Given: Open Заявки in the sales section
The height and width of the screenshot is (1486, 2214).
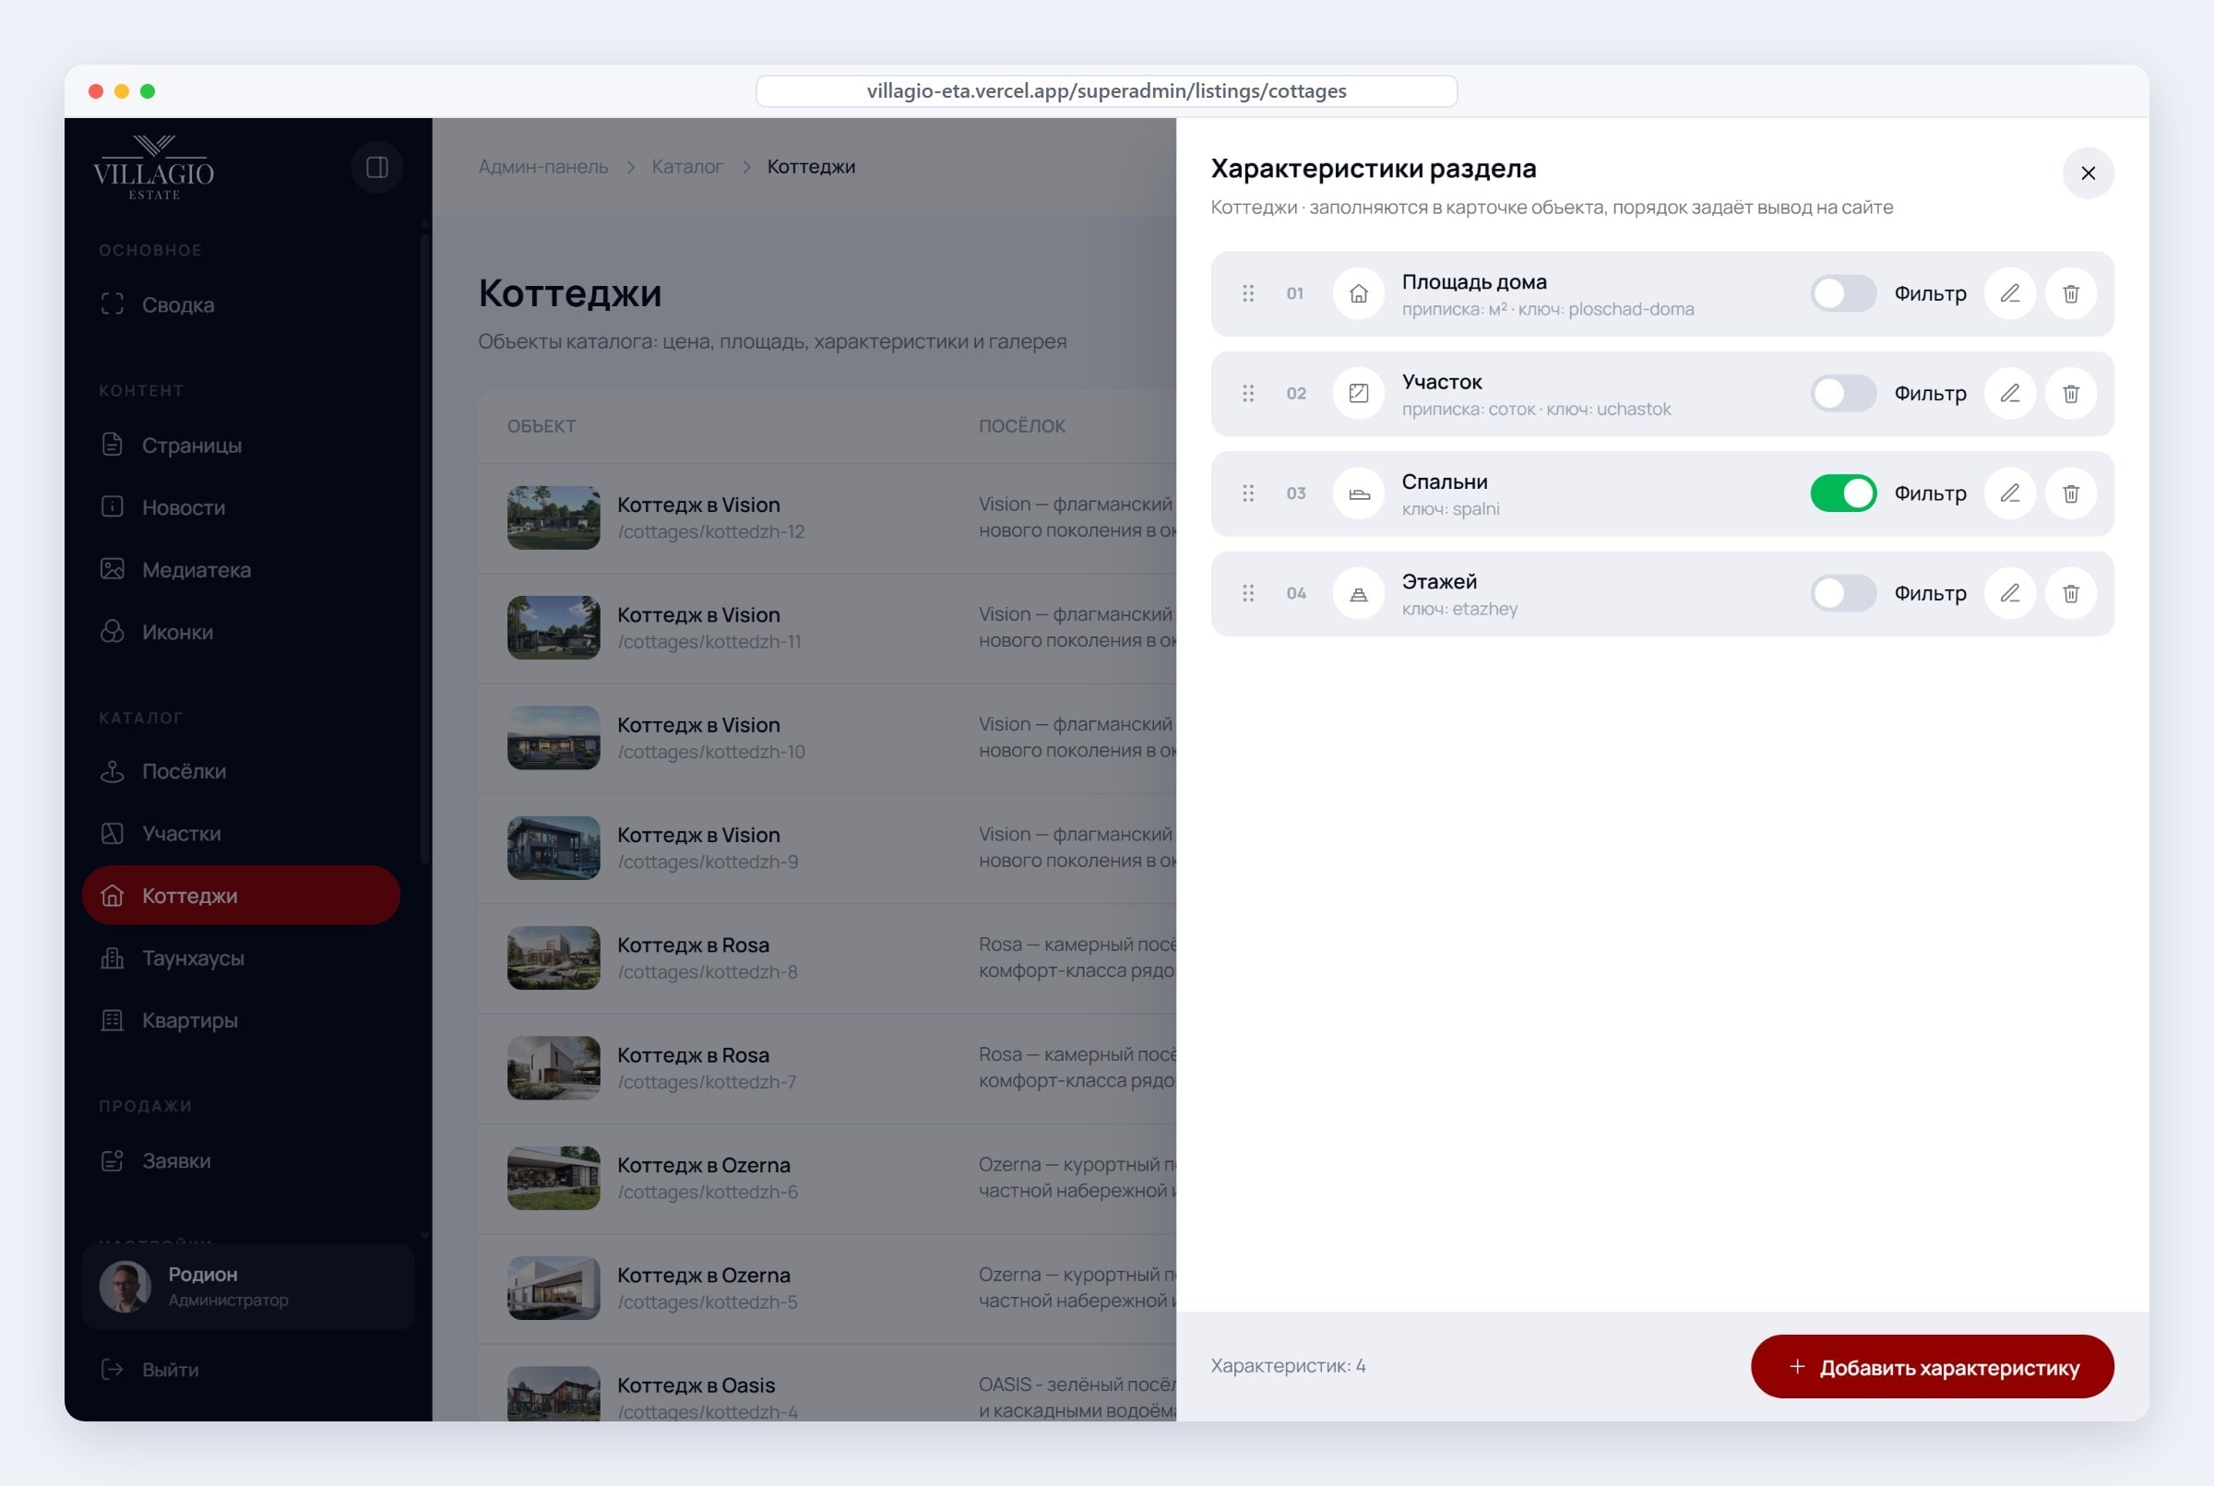Looking at the screenshot, I should 241,1161.
